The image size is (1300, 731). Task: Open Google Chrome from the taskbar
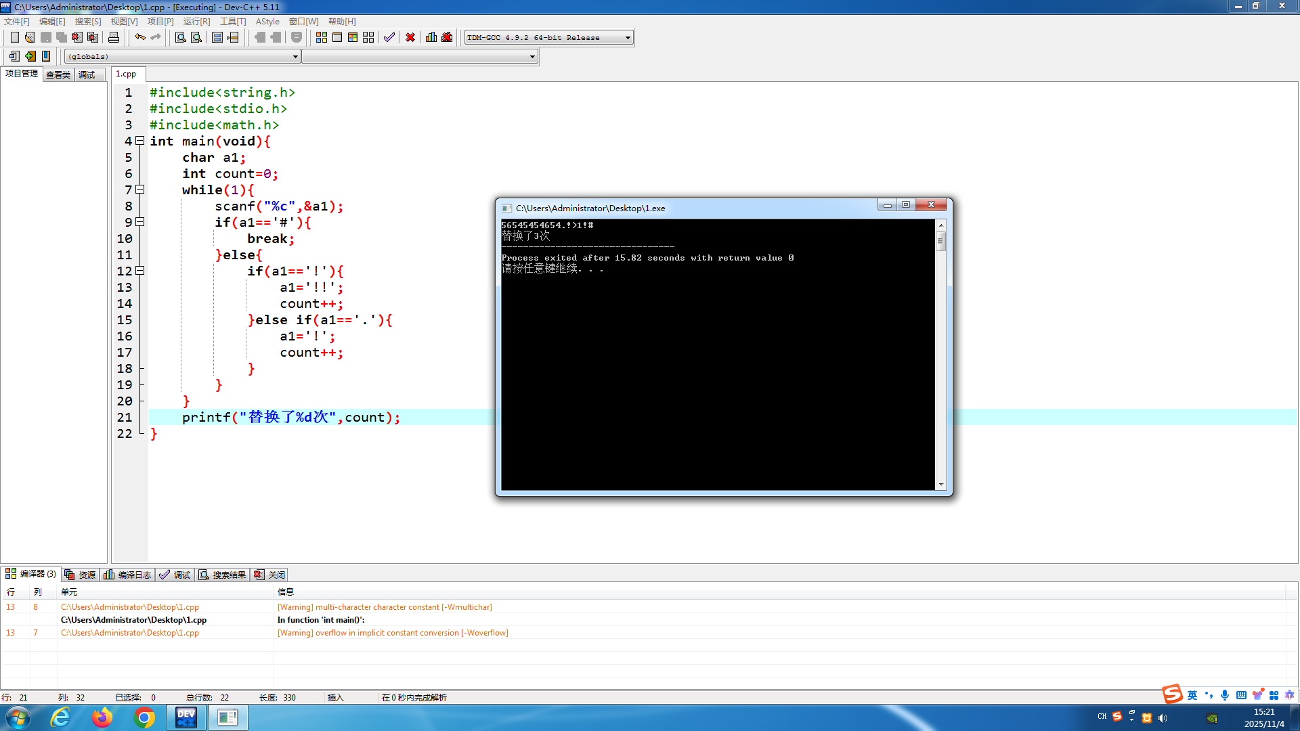[144, 717]
